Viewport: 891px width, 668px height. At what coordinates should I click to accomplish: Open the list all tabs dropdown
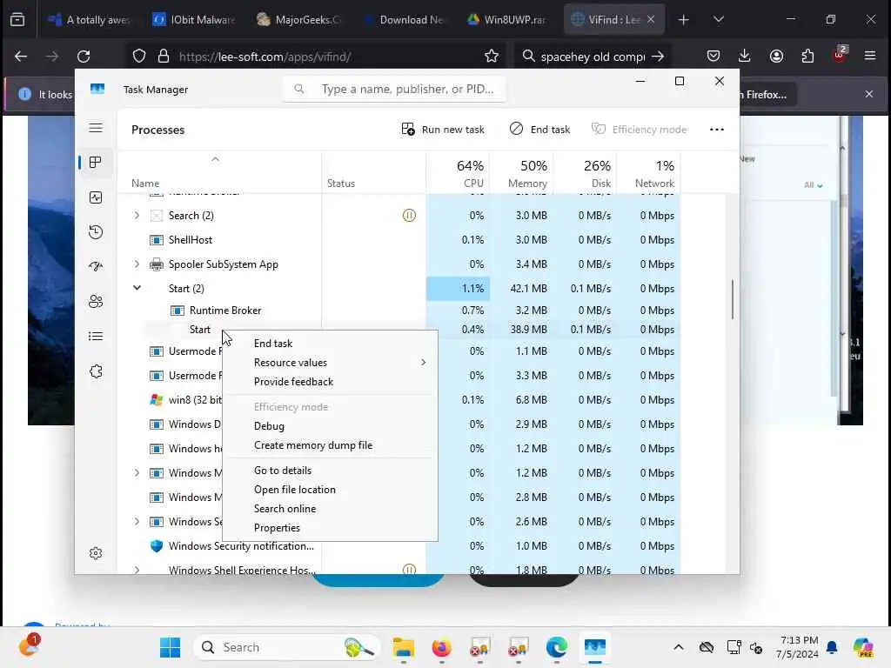point(718,20)
